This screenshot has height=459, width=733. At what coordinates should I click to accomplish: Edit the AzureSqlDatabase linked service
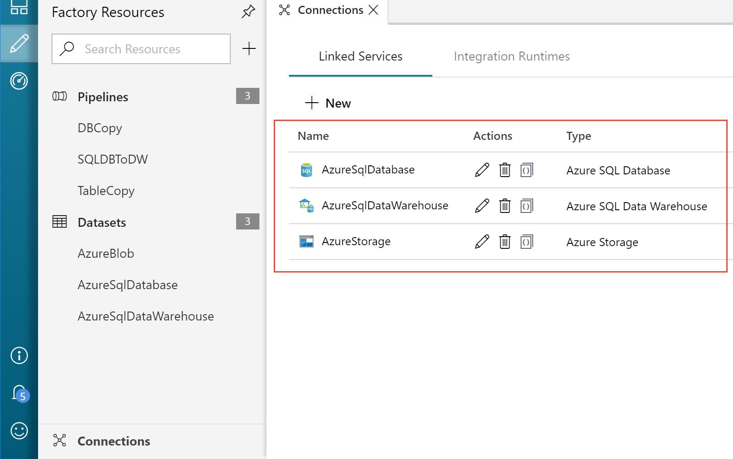pos(482,170)
